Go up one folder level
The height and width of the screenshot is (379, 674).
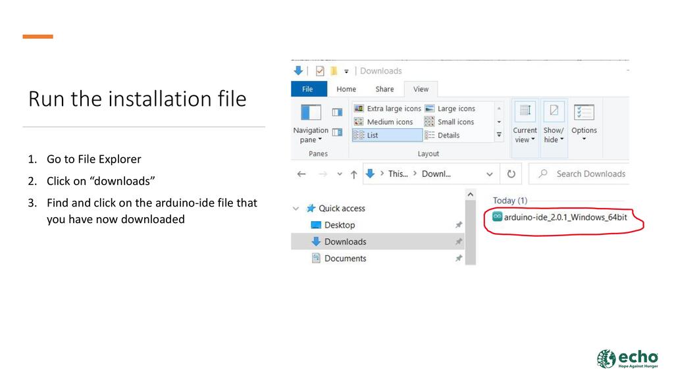[353, 174]
